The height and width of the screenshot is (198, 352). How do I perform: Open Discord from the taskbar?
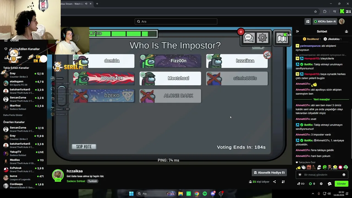tap(213, 194)
